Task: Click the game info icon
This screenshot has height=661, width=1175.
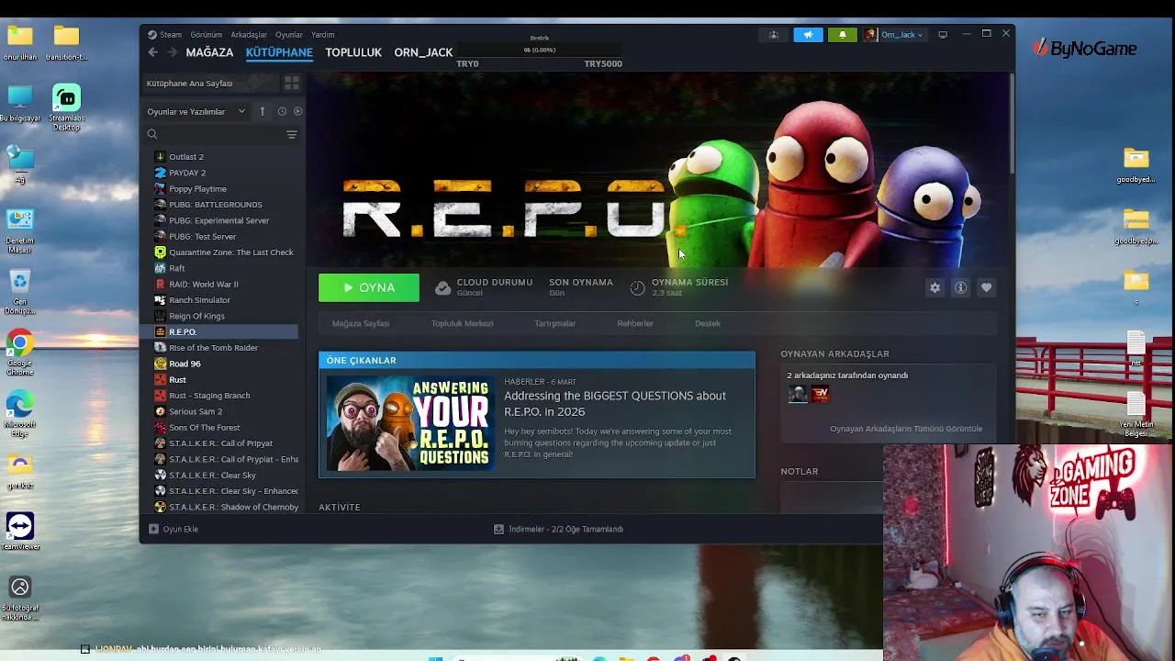Action: tap(960, 288)
